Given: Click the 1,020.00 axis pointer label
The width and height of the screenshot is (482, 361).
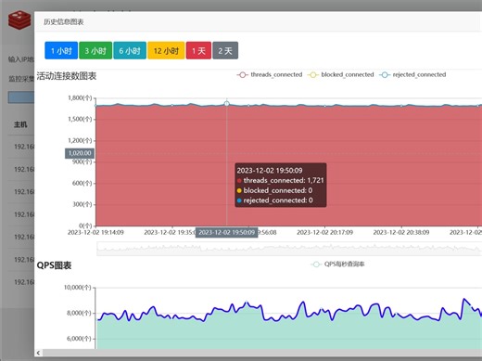Looking at the screenshot, I should click(80, 153).
